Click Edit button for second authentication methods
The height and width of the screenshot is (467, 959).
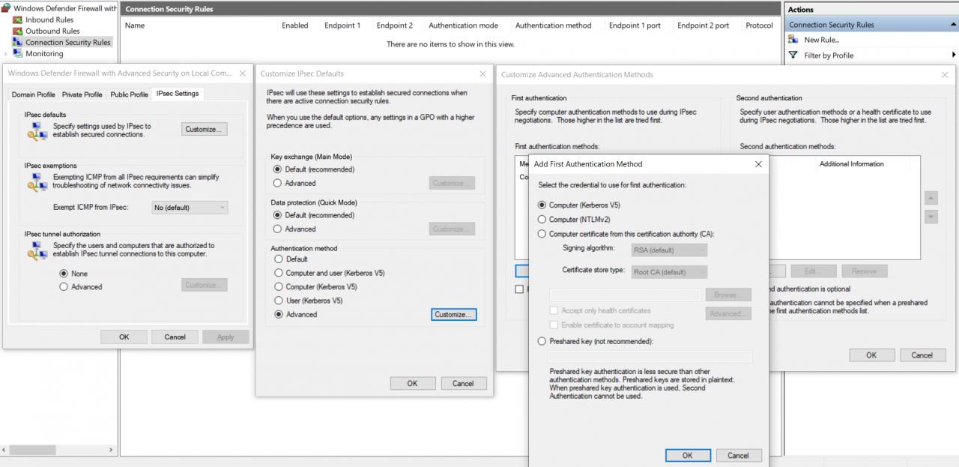pos(814,271)
